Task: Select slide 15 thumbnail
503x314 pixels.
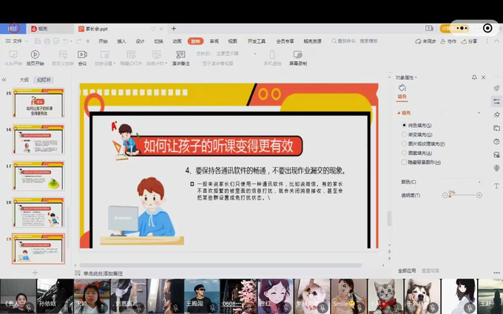Action: [38, 103]
